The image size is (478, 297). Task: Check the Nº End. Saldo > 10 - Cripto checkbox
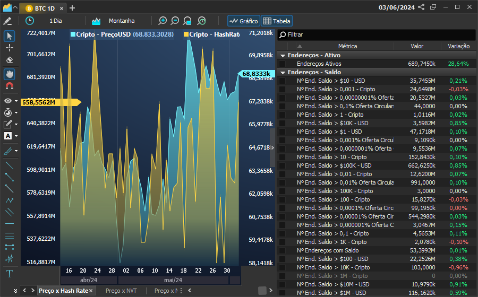(283, 158)
